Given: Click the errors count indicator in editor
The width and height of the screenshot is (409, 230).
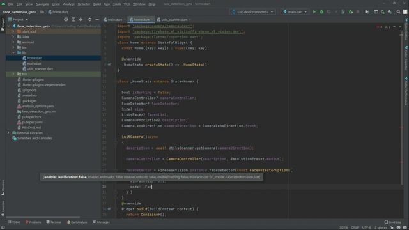Looking at the screenshot, I should (380, 27).
